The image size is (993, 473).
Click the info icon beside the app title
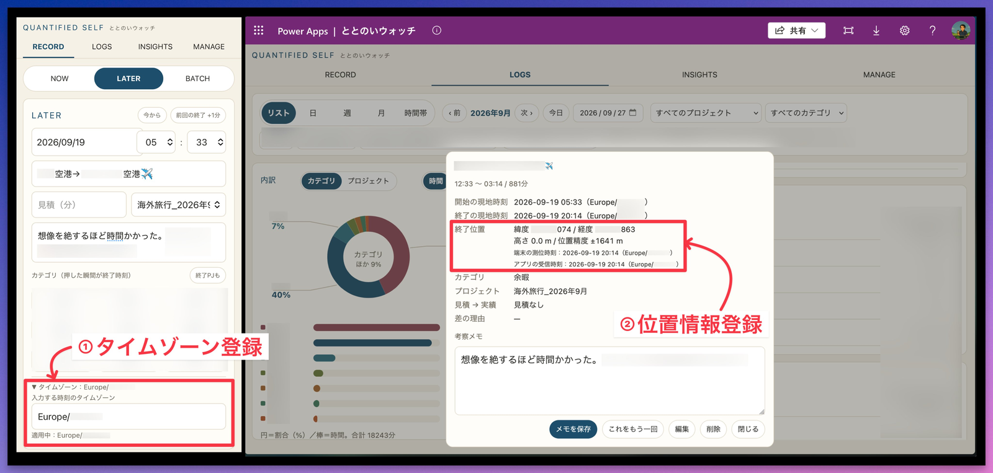(437, 30)
